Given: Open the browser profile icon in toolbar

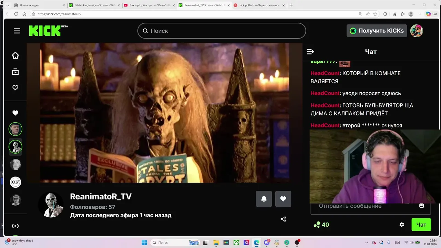Looking at the screenshot, I should coord(411,14).
